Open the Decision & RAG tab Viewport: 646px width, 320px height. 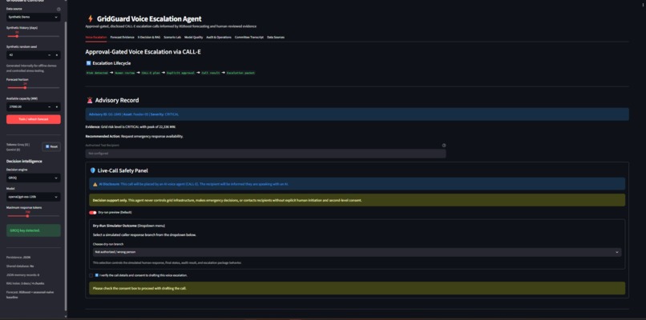coord(149,37)
